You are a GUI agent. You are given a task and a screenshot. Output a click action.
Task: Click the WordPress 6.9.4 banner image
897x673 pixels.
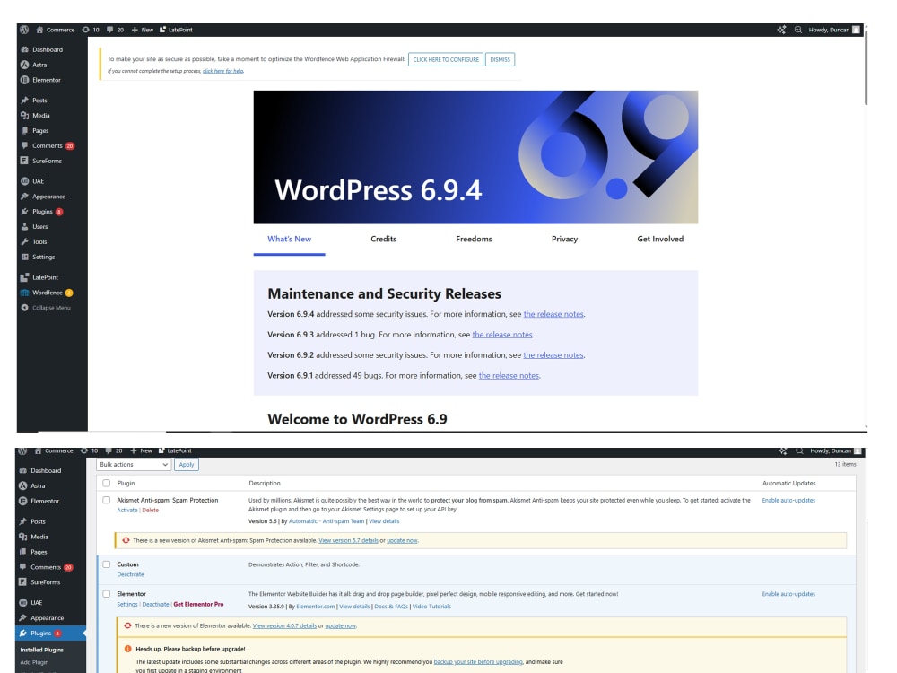click(475, 157)
